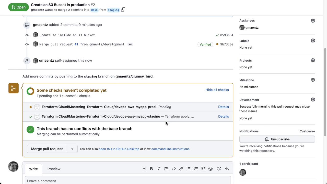Select the Write tab
The width and height of the screenshot is (327, 184).
pyautogui.click(x=33, y=169)
